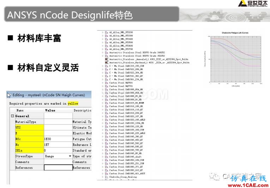Screen dimensions: 270x188
Task: Expand the Carbon Steel SAE1015_80_NORM node
Action: [103, 103]
